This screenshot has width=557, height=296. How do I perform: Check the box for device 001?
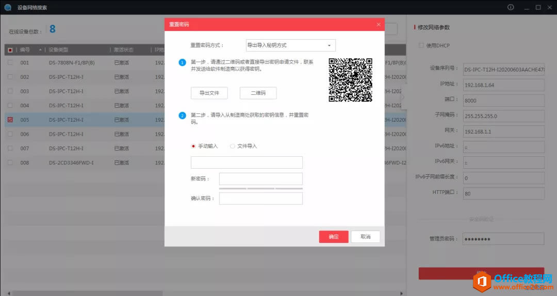tap(10, 62)
